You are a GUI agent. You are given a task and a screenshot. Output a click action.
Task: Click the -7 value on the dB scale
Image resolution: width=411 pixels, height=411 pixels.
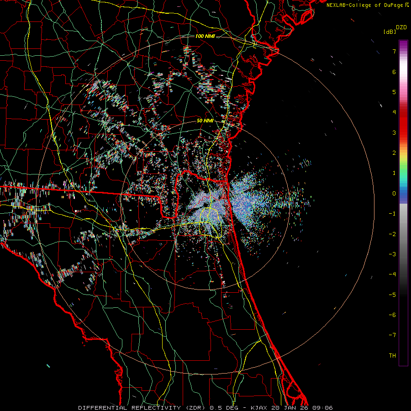point(392,335)
